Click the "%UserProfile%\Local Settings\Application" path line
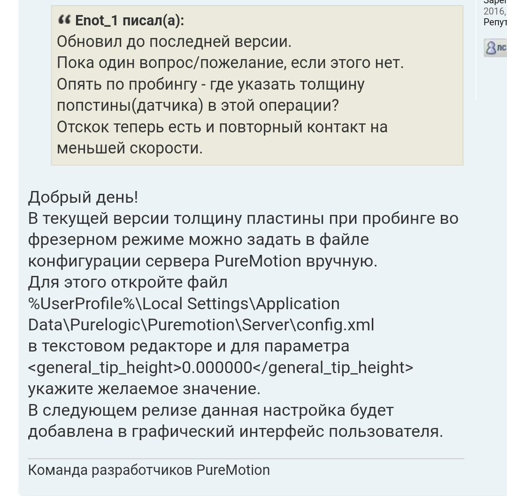507x496 pixels. coord(184,304)
